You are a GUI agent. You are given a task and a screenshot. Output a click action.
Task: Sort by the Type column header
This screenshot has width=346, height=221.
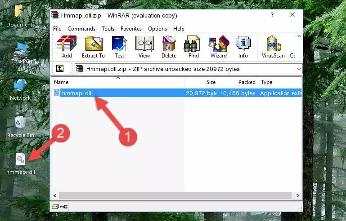click(x=280, y=82)
